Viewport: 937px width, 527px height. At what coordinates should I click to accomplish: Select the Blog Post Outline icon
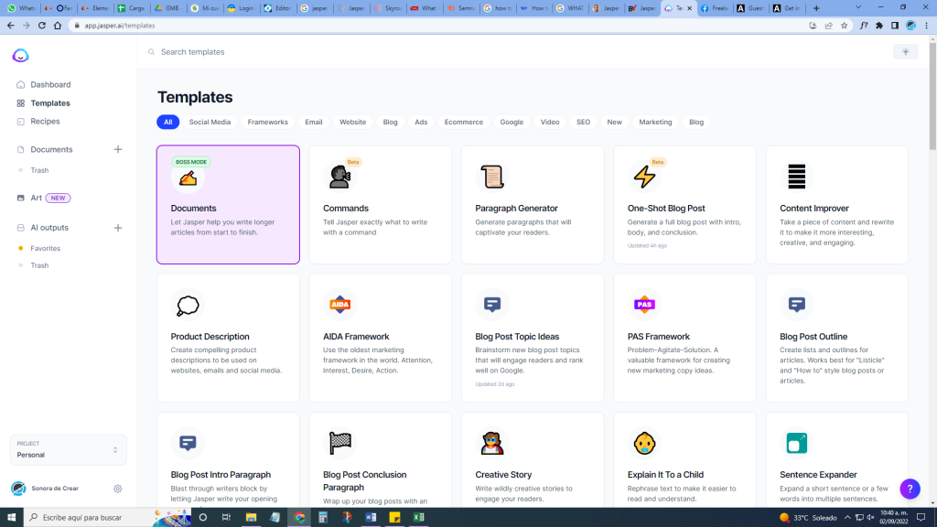tap(797, 305)
